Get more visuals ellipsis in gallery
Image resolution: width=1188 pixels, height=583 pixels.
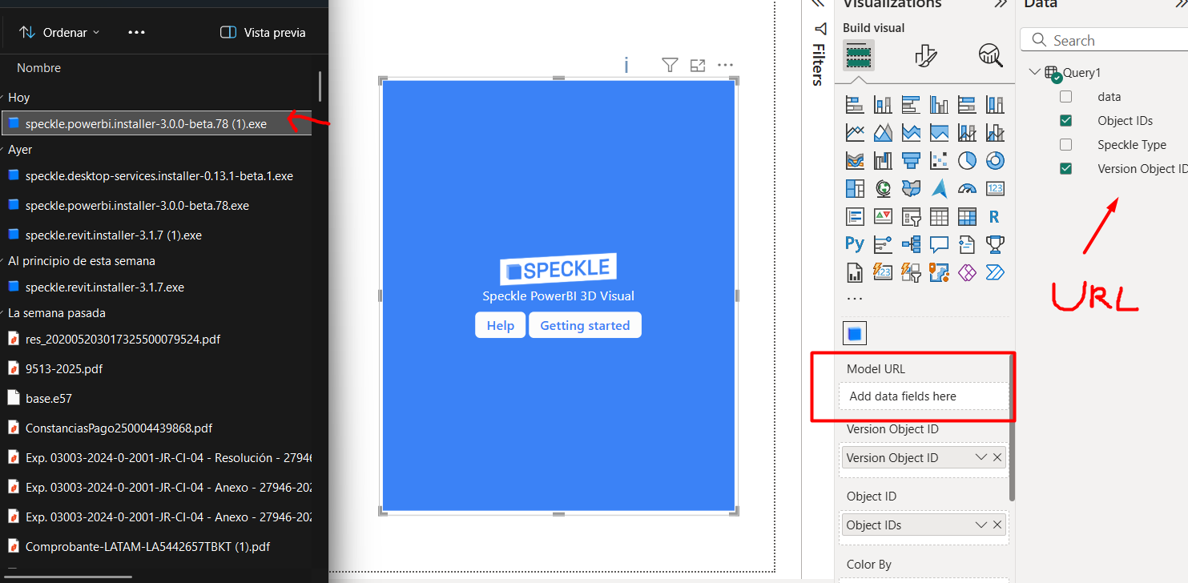click(x=855, y=299)
